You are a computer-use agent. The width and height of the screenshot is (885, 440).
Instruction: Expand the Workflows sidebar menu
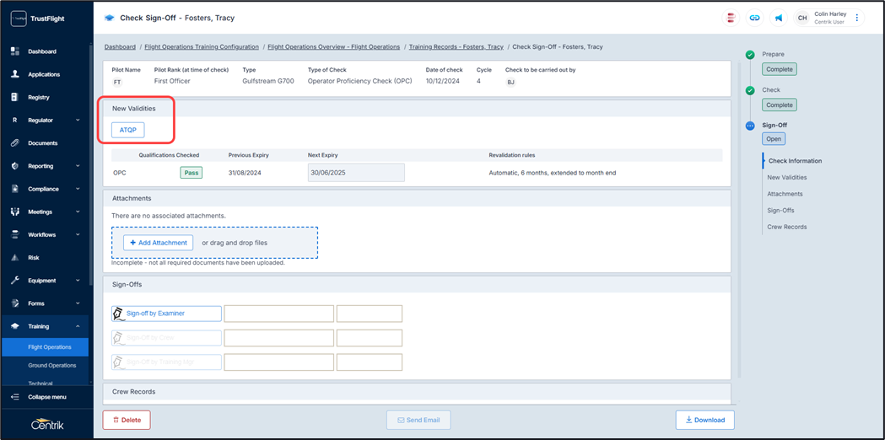[x=78, y=235]
